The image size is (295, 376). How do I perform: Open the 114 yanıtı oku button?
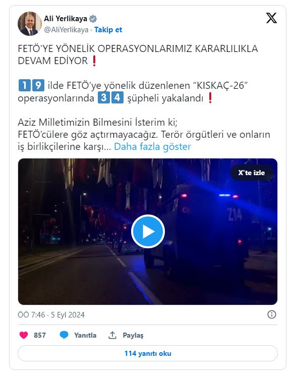148,353
